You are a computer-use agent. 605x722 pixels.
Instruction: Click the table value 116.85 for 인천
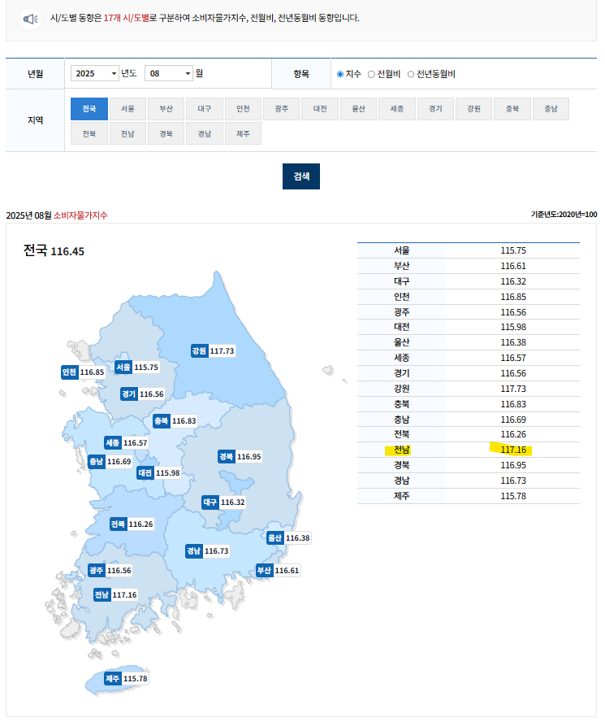point(513,297)
